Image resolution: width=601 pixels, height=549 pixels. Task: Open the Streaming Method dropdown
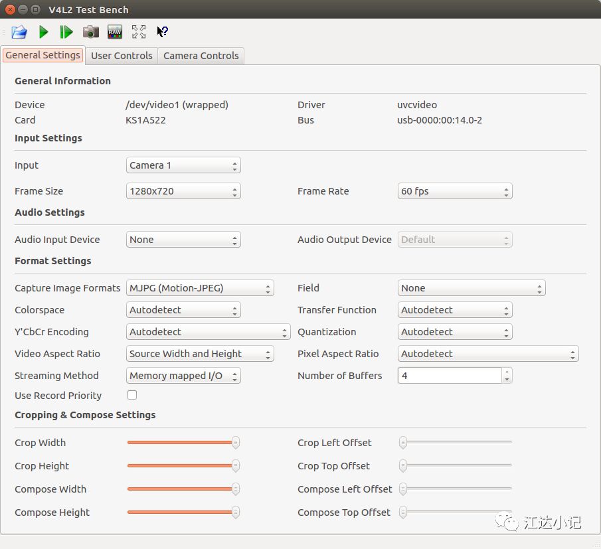tap(183, 376)
